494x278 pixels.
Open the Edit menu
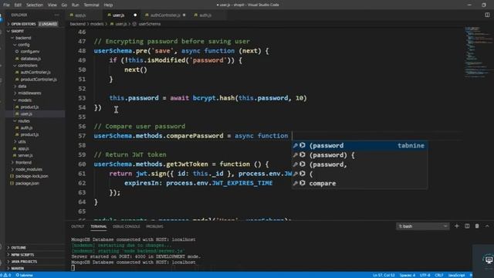tap(18, 5)
